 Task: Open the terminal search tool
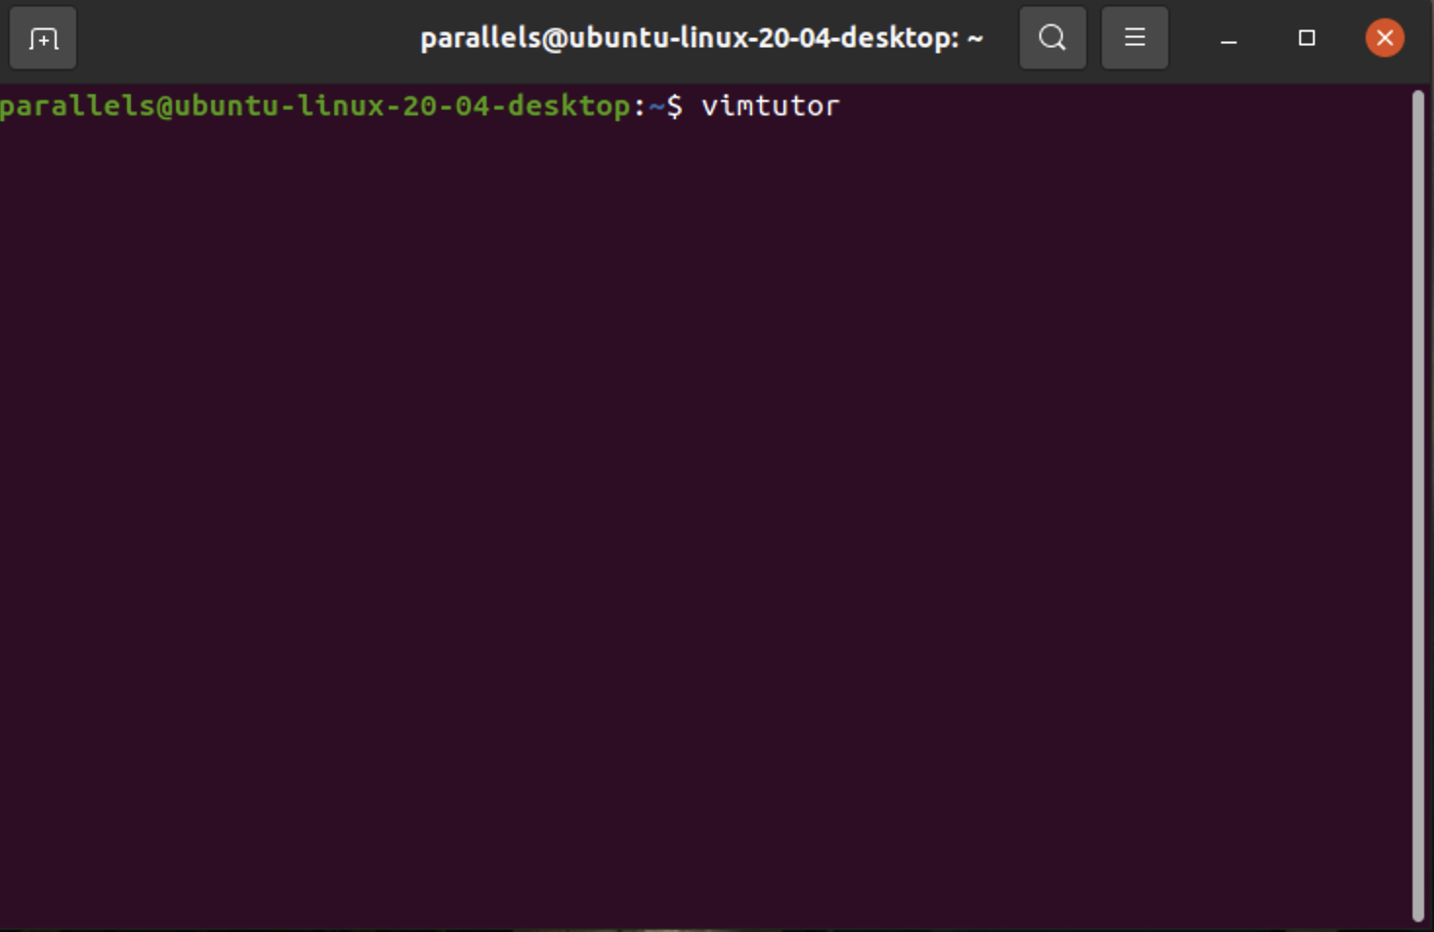coord(1052,38)
